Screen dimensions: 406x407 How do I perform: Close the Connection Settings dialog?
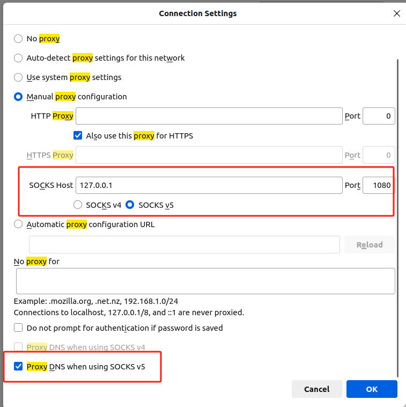point(396,13)
